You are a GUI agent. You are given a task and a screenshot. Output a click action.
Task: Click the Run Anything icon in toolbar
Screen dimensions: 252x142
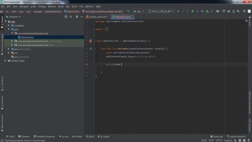(224, 11)
